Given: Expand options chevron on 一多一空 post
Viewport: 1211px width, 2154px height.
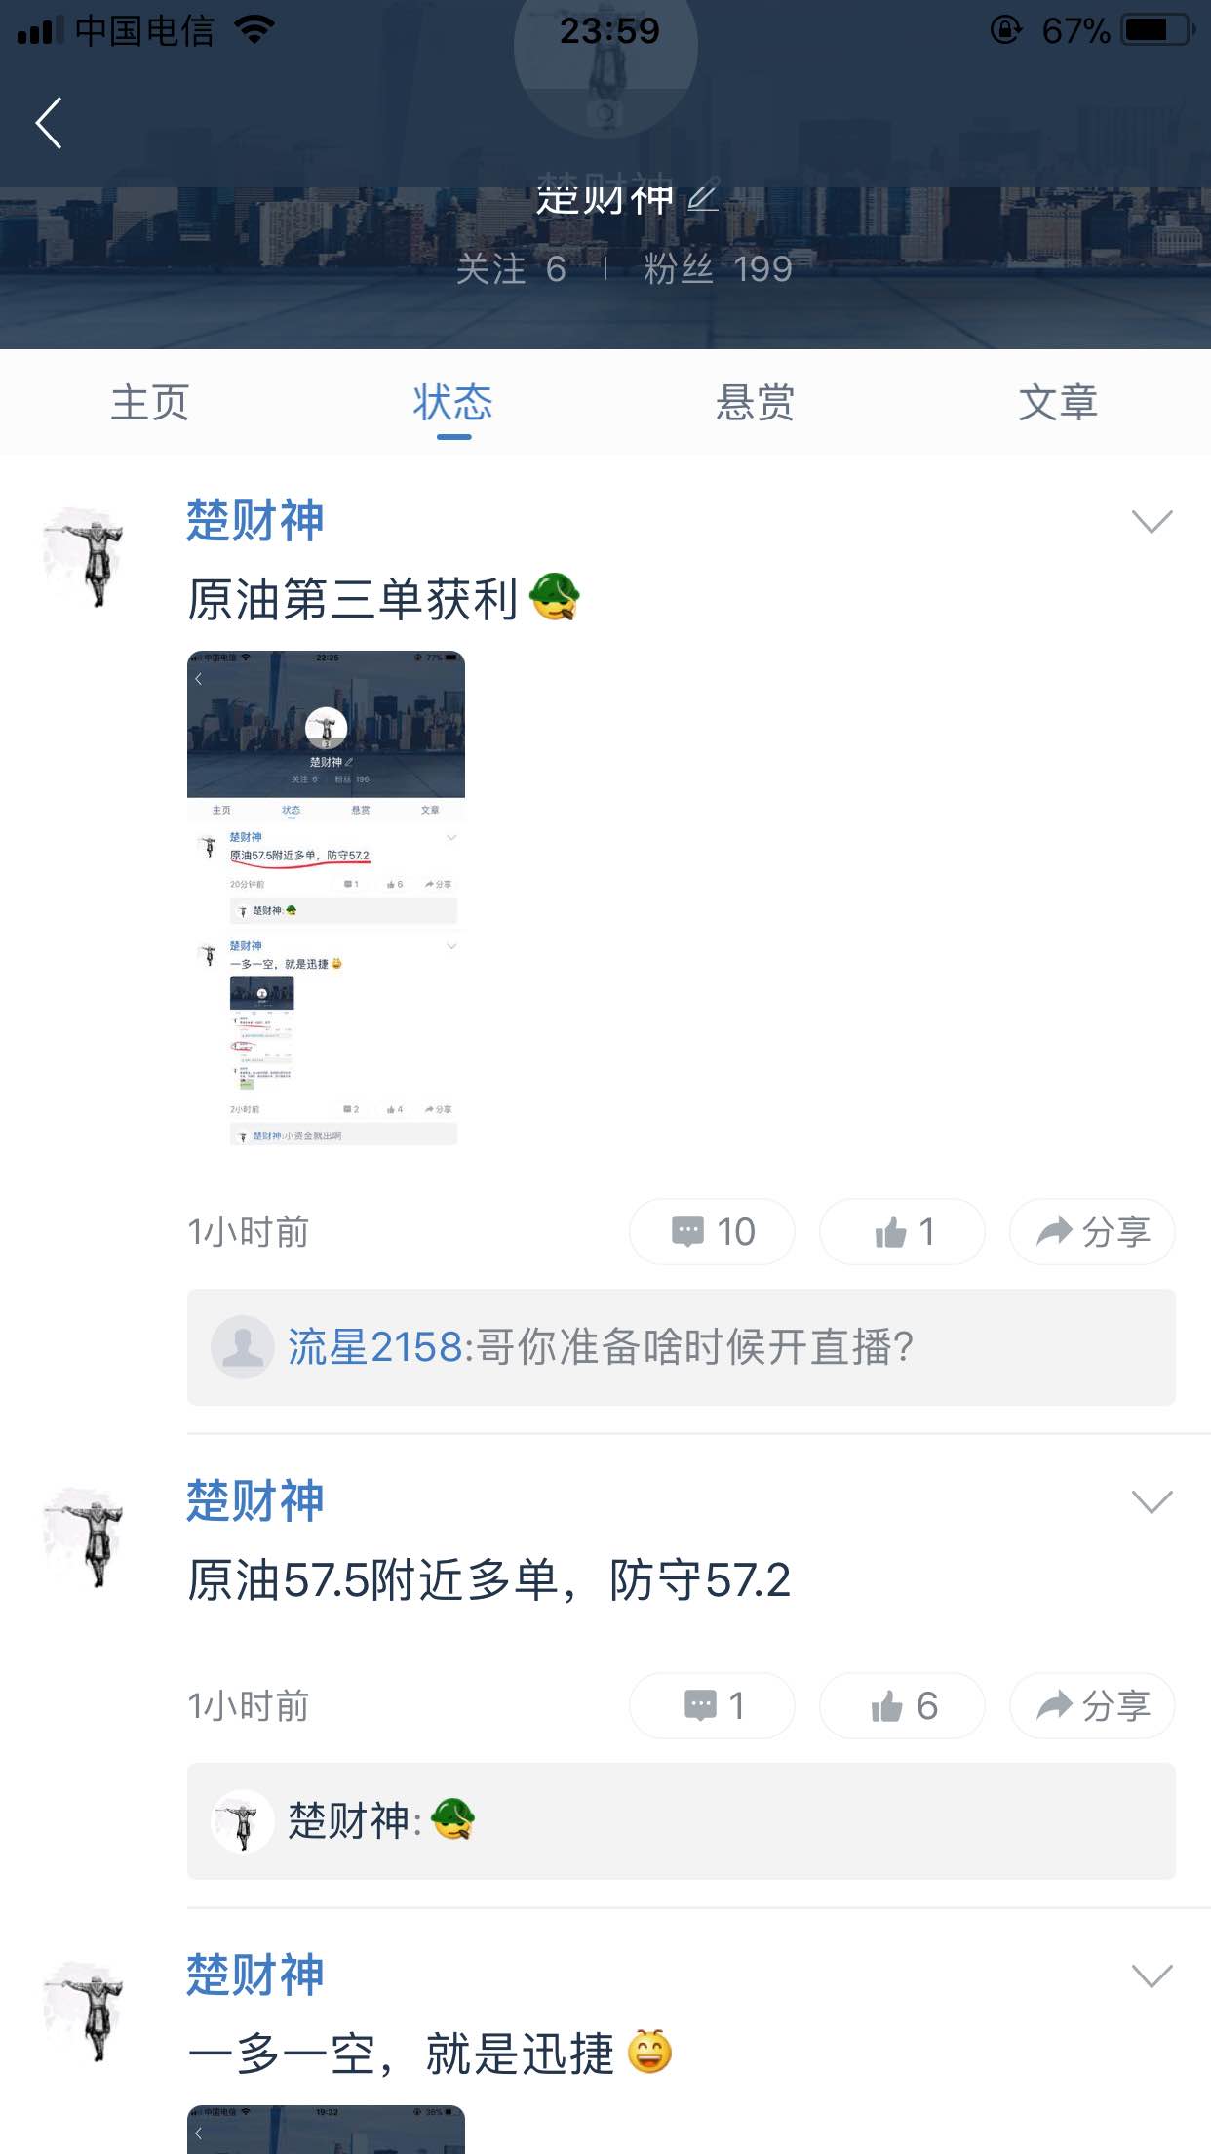Looking at the screenshot, I should coord(1152,1975).
